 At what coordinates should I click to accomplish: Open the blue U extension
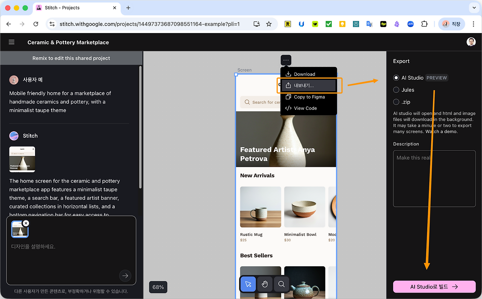(x=302, y=24)
